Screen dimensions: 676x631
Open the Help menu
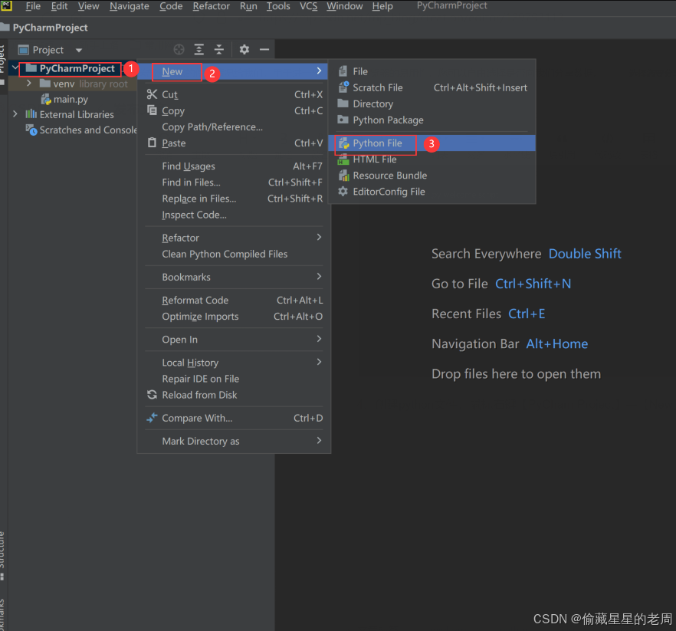[x=382, y=6]
